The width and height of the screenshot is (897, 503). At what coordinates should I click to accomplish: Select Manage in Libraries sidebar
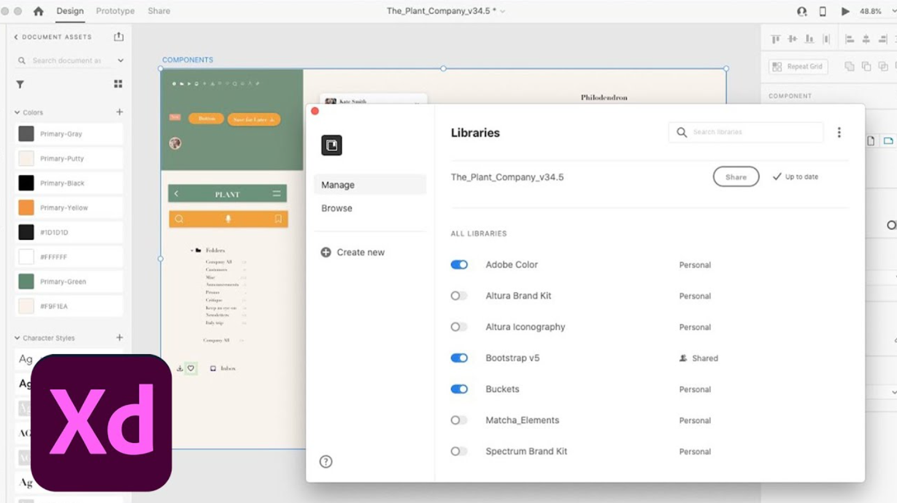coord(370,185)
